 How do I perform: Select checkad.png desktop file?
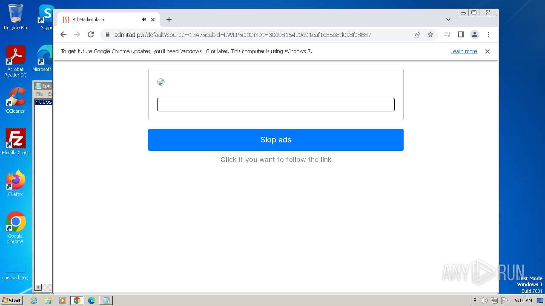click(15, 272)
